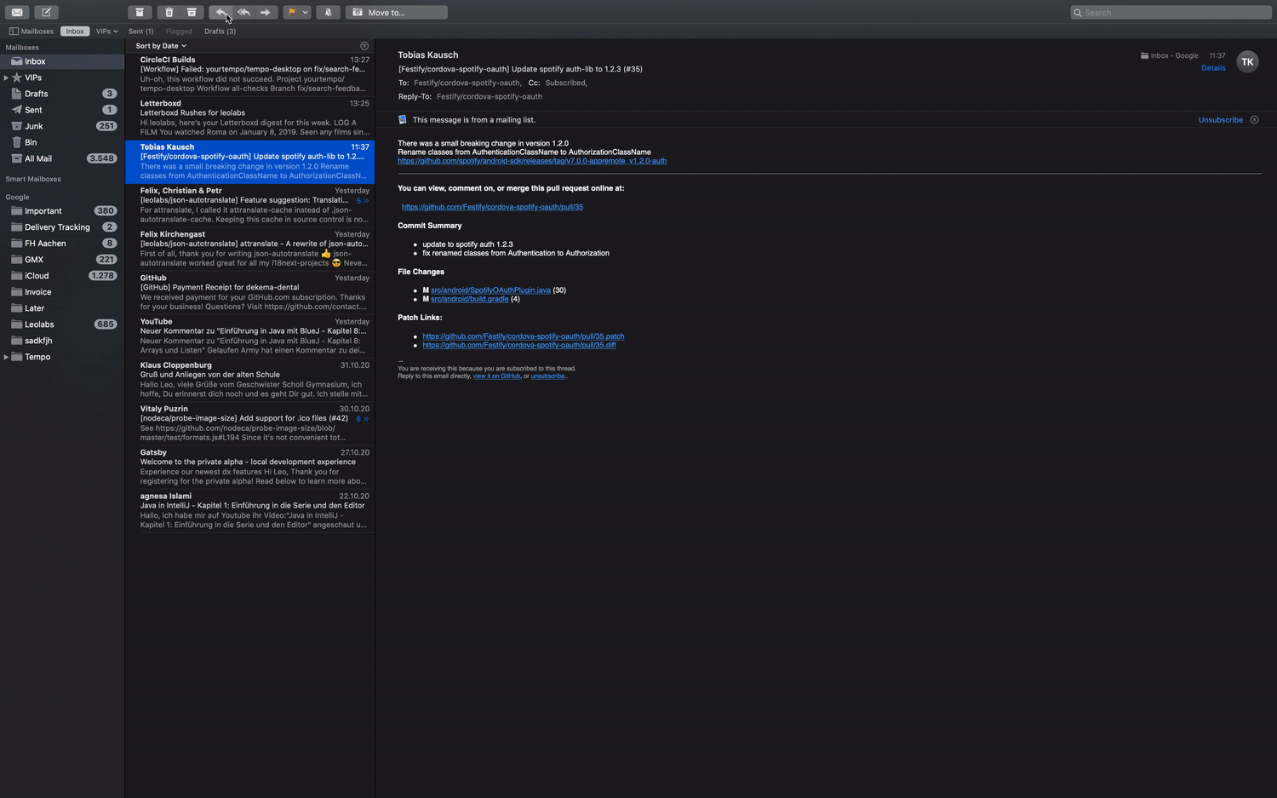Switch to Sent (1) favorites tab
Image resolution: width=1277 pixels, height=798 pixels.
(140, 31)
